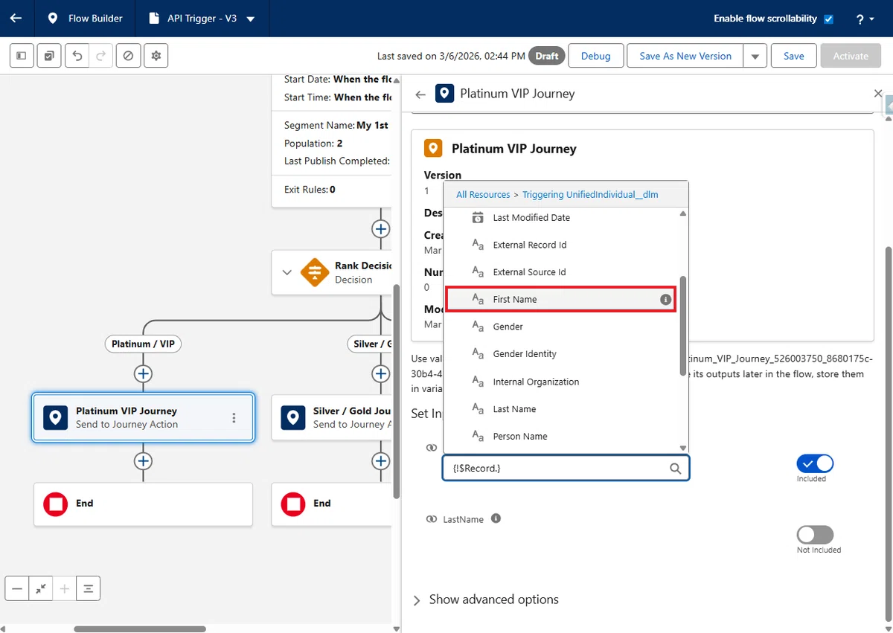Click the deactivate circle-slash toolbar icon
The width and height of the screenshot is (893, 633).
pyautogui.click(x=128, y=56)
